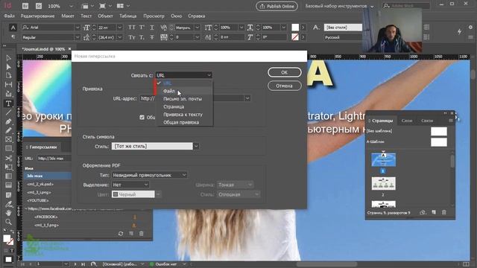Select the Page tool
477x268 pixels.
(x=8, y=76)
